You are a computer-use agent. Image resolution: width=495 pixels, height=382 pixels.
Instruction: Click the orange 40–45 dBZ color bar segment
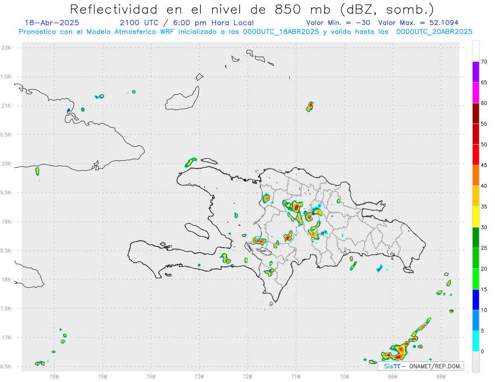pyautogui.click(x=476, y=176)
